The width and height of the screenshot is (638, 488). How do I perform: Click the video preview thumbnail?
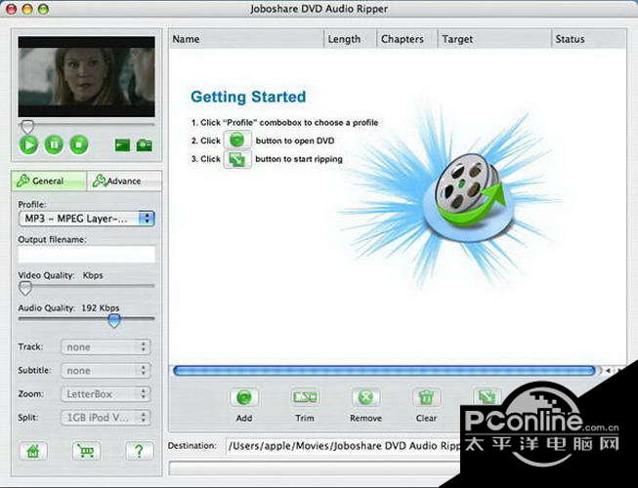(x=87, y=76)
